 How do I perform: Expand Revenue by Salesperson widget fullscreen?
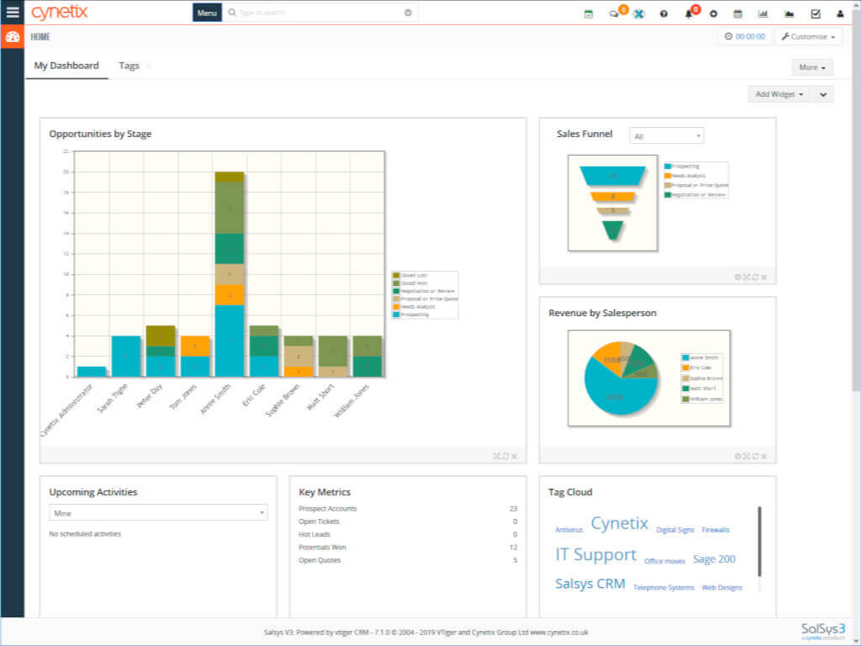pos(747,457)
